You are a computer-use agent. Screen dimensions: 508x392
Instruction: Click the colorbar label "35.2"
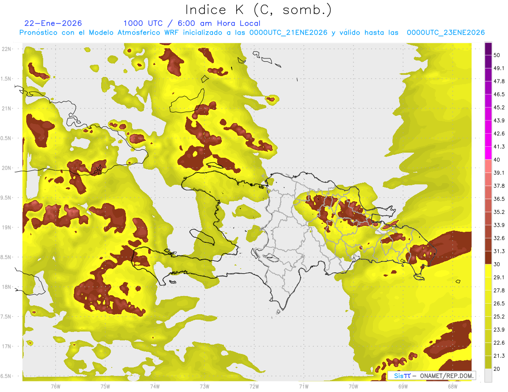coord(499,212)
